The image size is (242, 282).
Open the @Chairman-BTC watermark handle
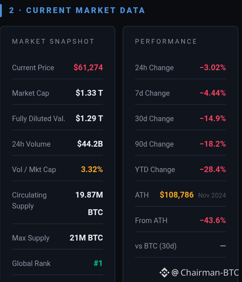pos(205,273)
